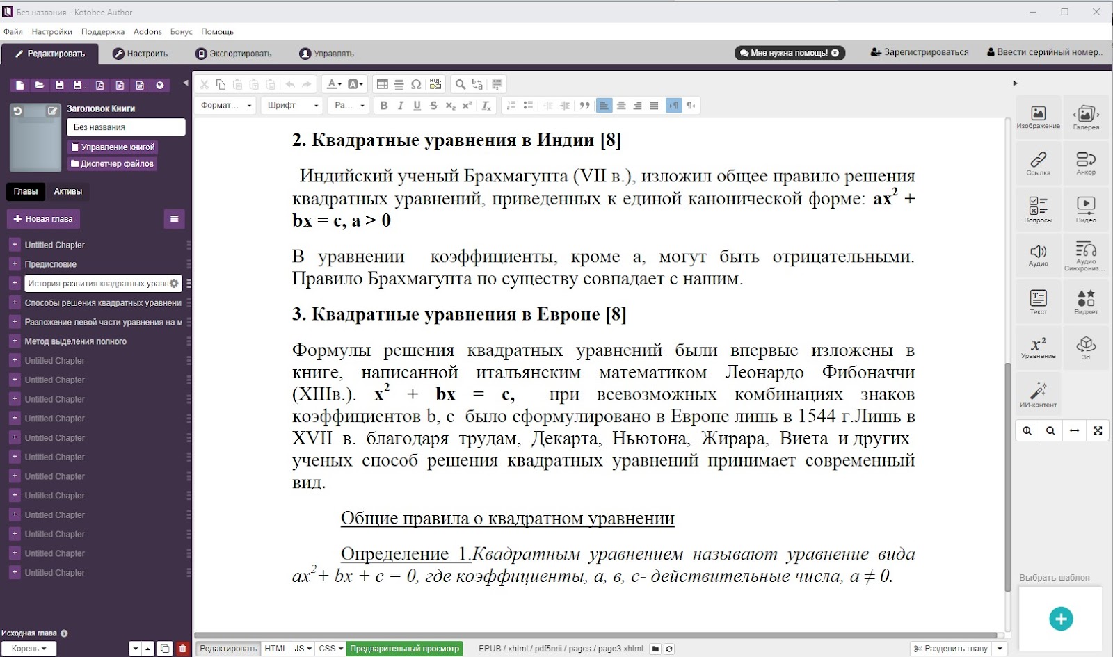Screen dimensions: 1113x657
Task: Apply block quote formatting
Action: pyautogui.click(x=584, y=106)
